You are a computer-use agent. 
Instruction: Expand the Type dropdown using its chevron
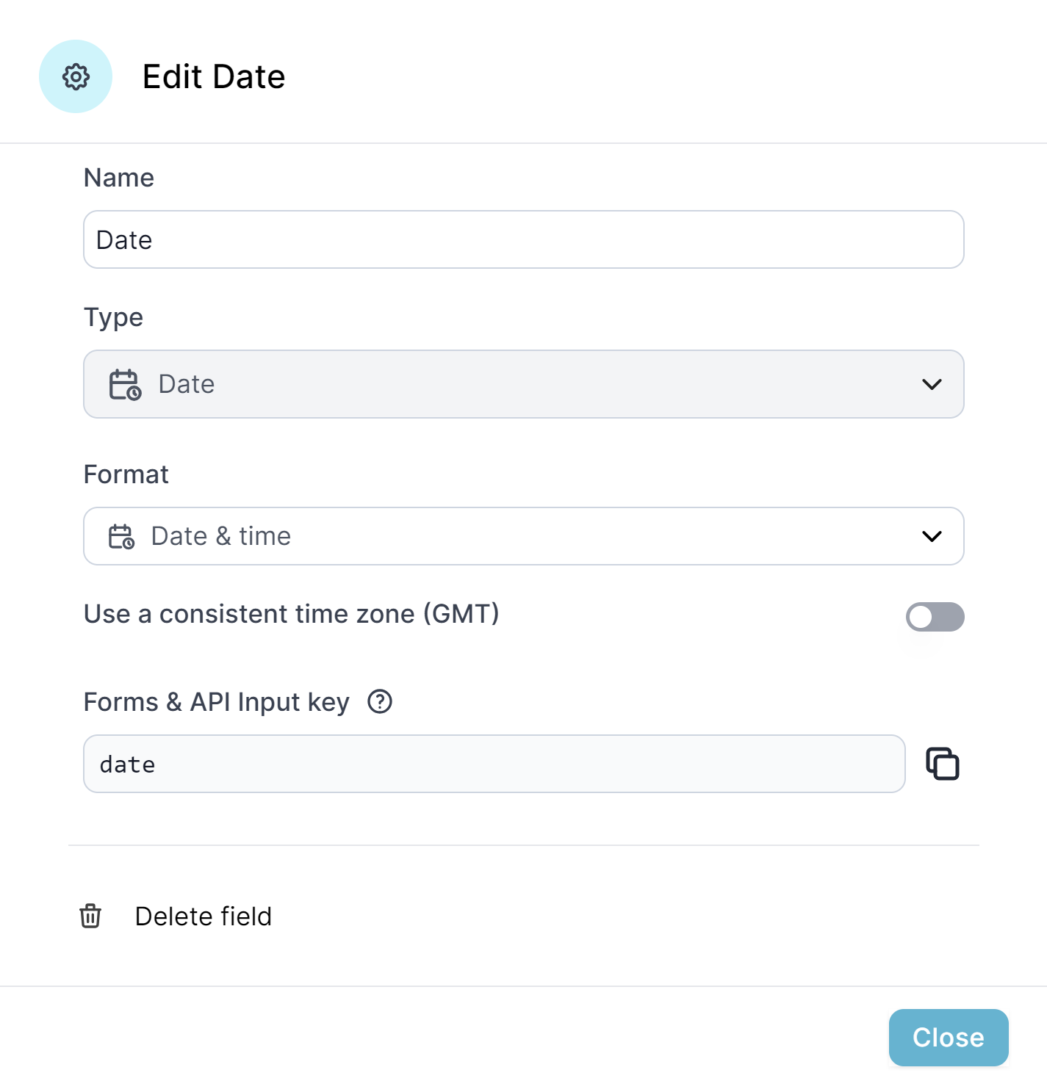[x=932, y=385]
